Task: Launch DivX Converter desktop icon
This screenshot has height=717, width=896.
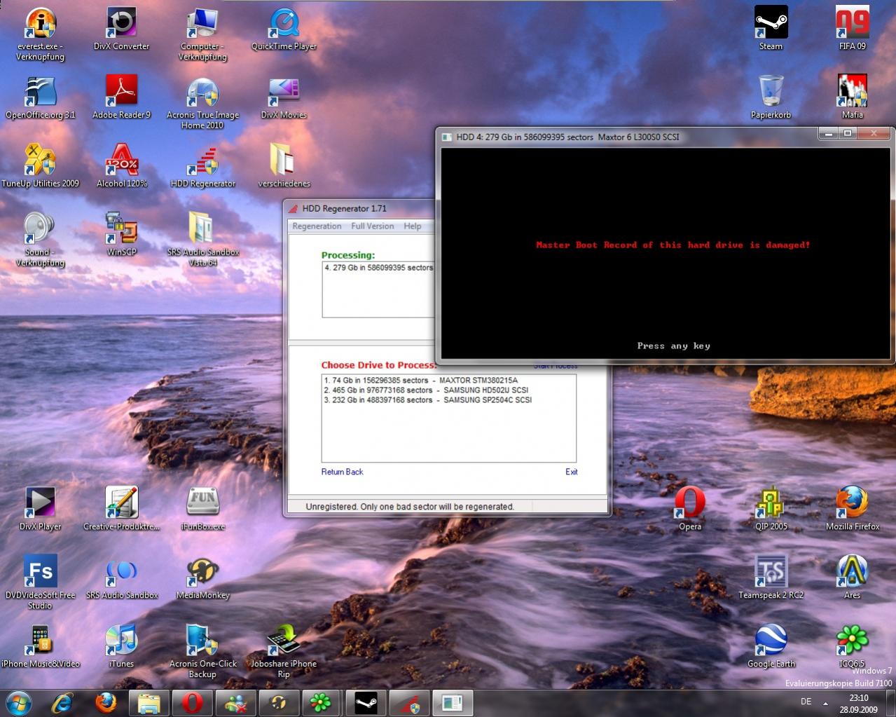Action: [121, 25]
